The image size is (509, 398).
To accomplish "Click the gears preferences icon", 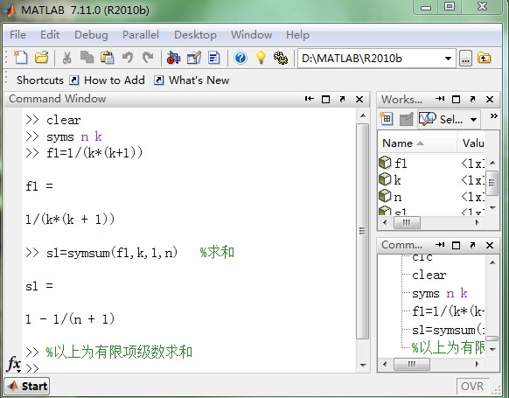I will pos(281,58).
